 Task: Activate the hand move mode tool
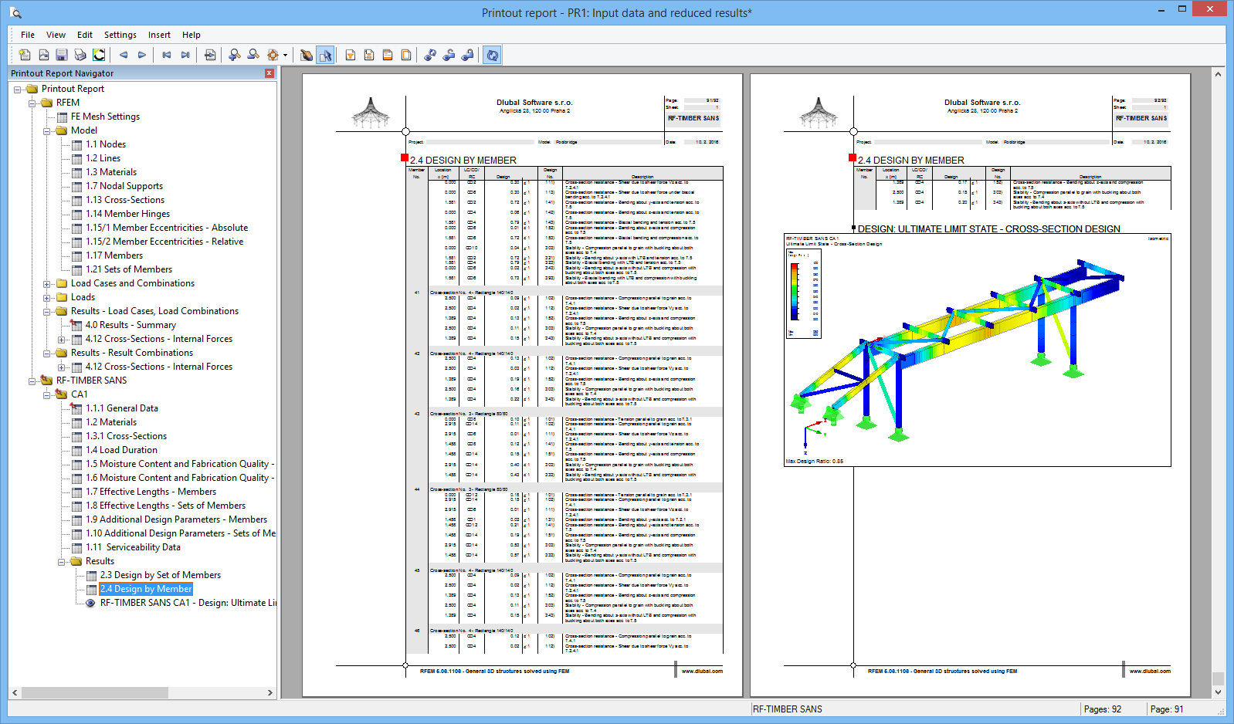coord(307,55)
